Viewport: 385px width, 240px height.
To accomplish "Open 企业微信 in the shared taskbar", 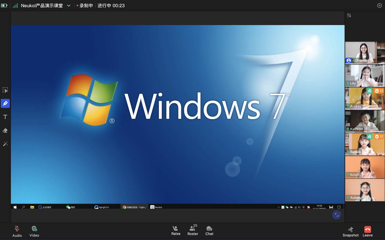I will tap(45, 207).
